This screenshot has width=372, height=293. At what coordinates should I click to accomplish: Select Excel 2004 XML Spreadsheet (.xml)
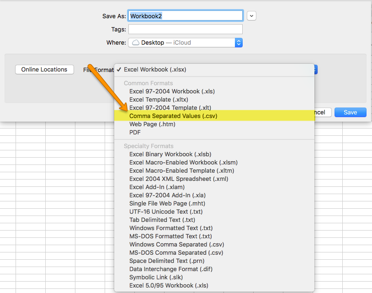click(x=214, y=179)
